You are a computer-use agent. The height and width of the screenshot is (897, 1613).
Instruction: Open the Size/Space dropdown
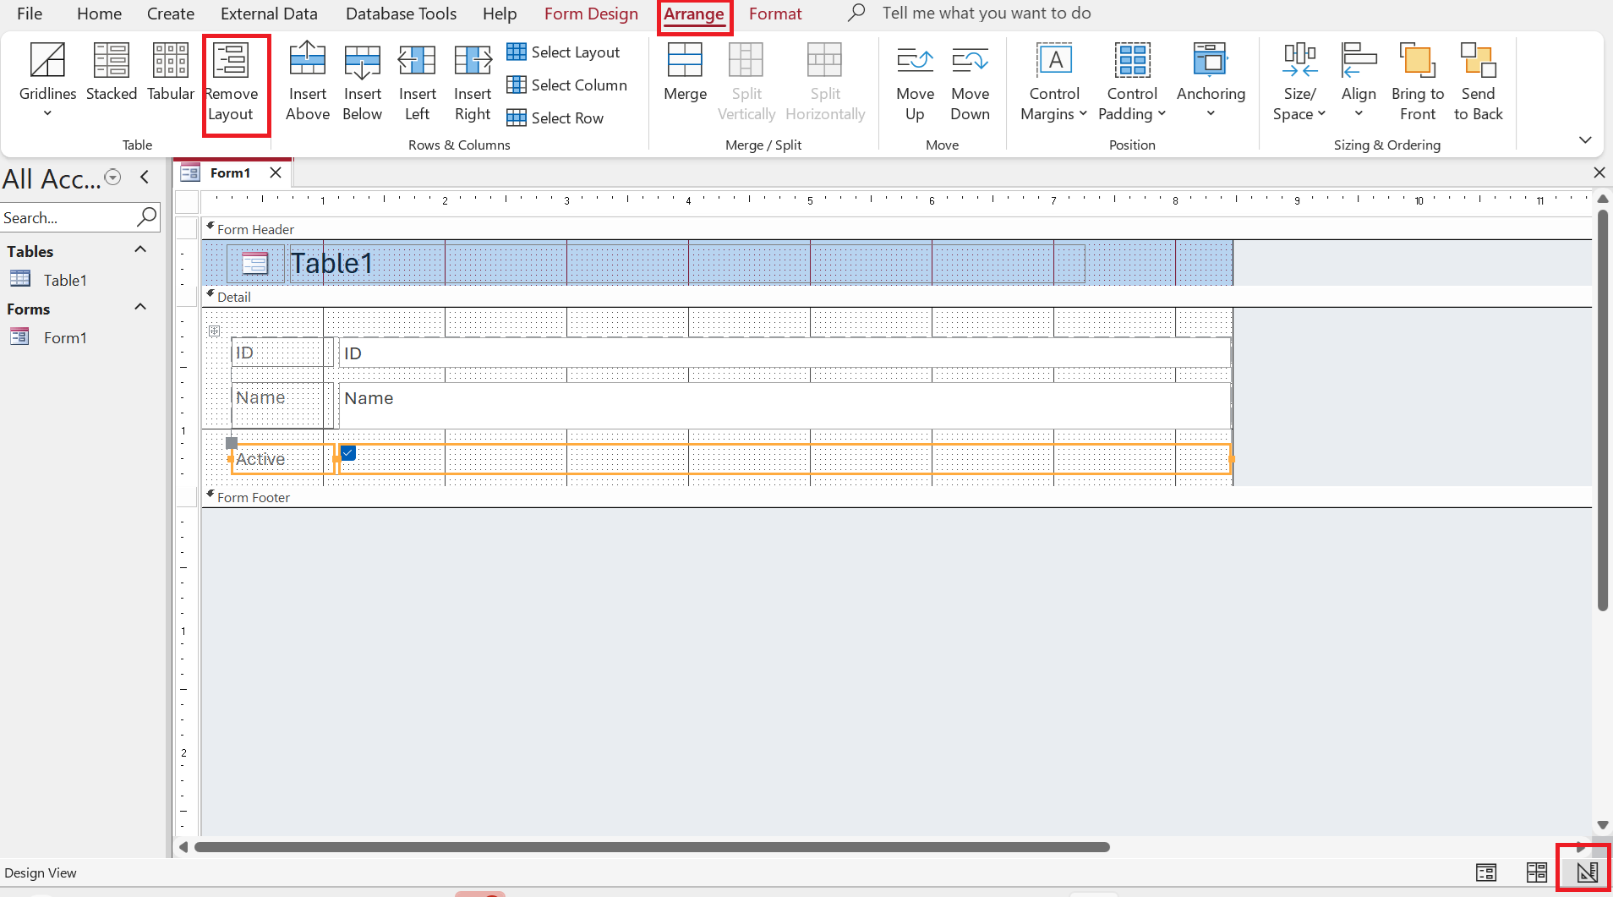pos(1299,83)
